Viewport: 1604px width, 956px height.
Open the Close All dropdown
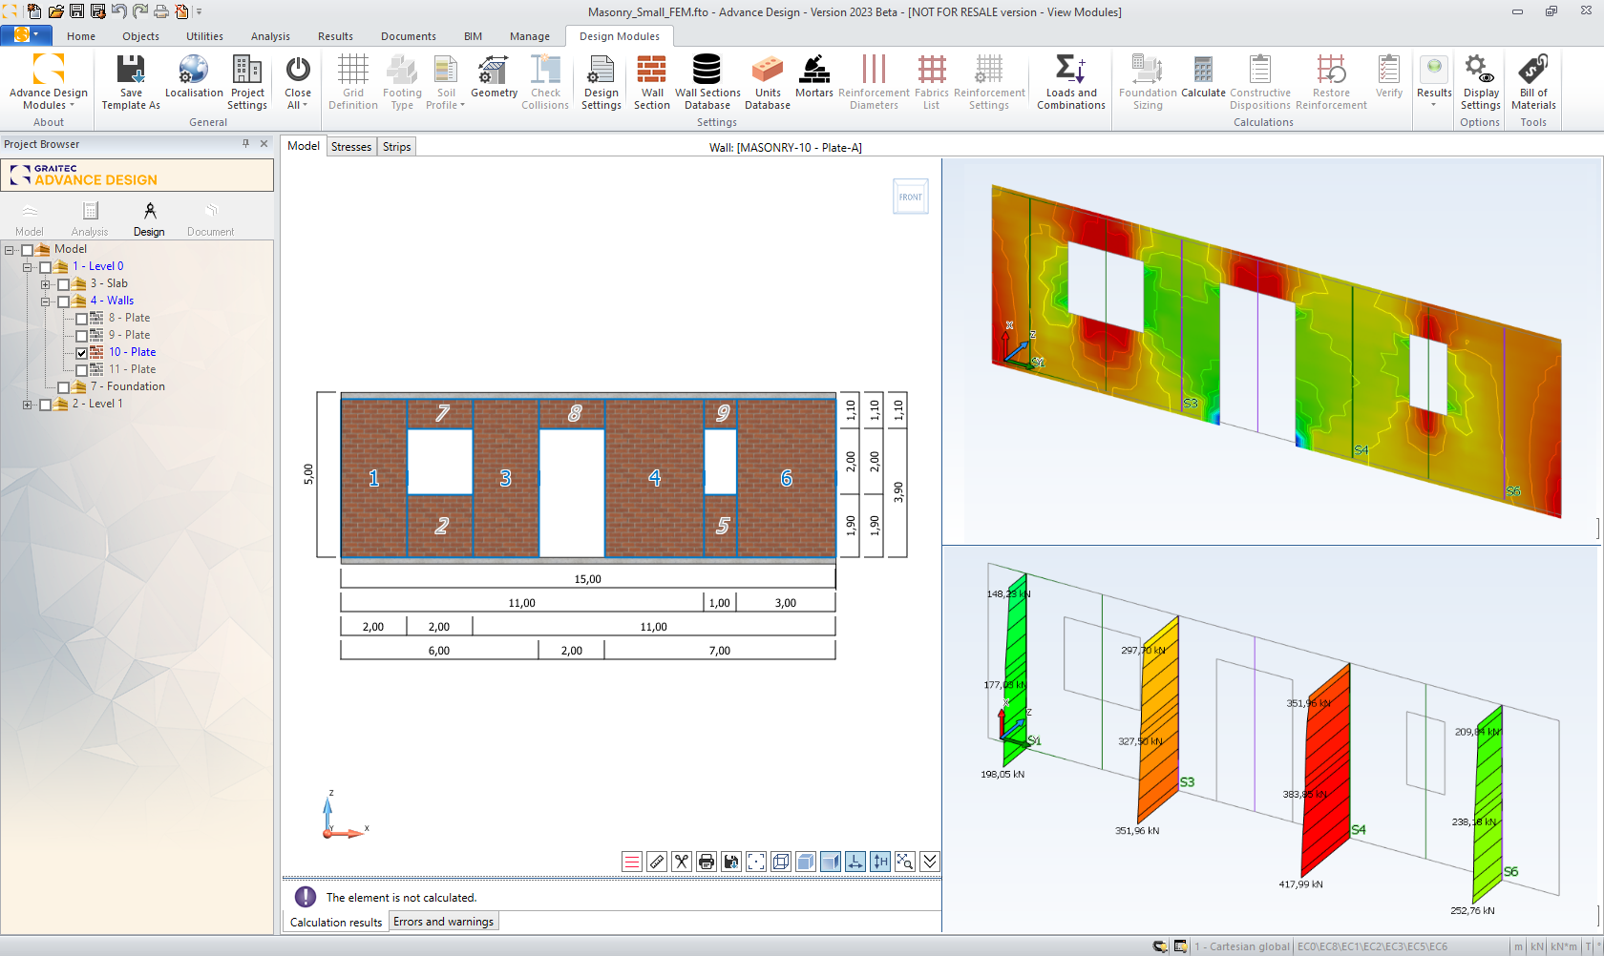coord(298,82)
